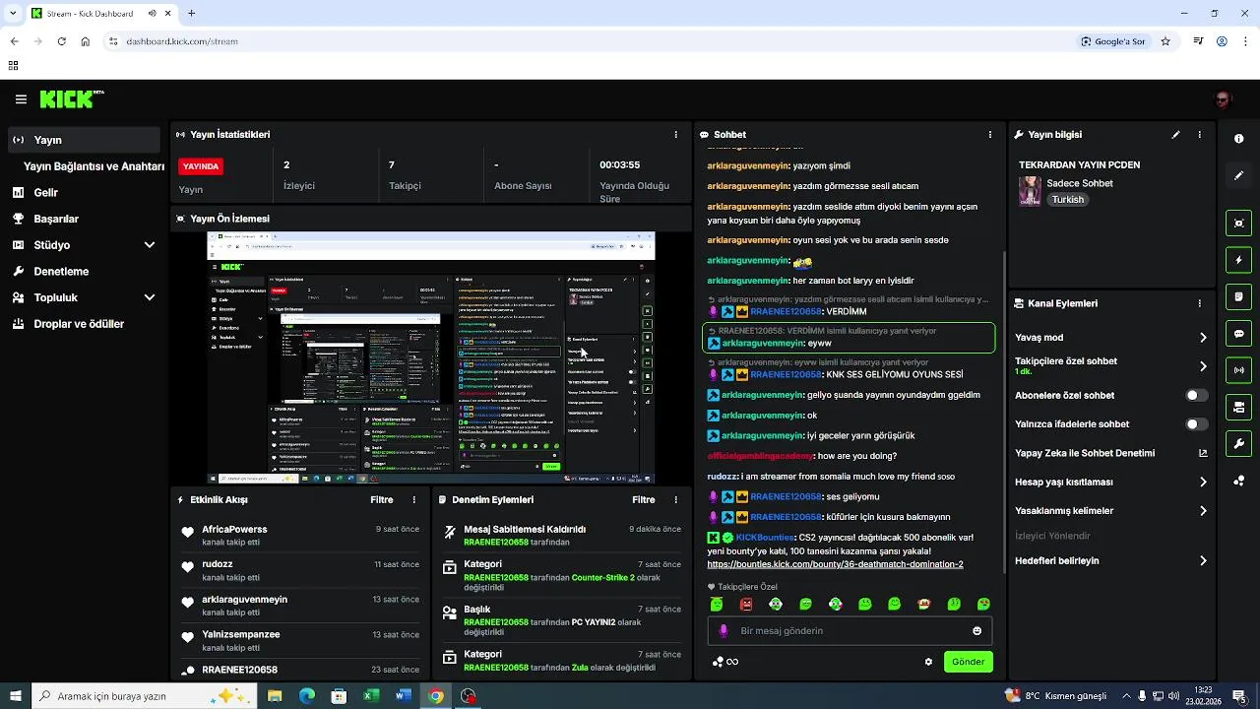This screenshot has height=709, width=1260.
Task: Open Yayın İstatistikleri three-dot menu
Action: (675, 135)
